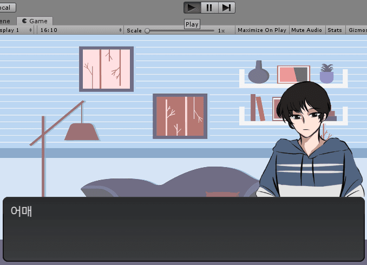
Task: Advance one frame with Step button
Action: [x=227, y=8]
